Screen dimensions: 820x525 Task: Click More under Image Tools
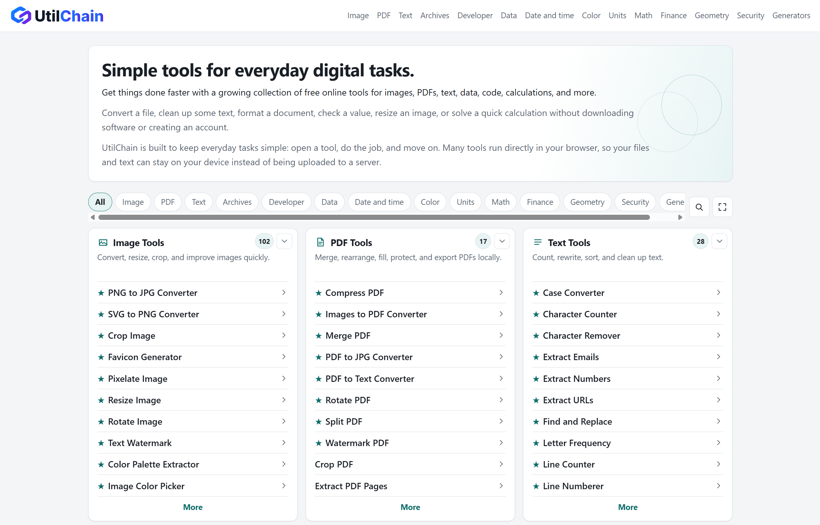193,507
